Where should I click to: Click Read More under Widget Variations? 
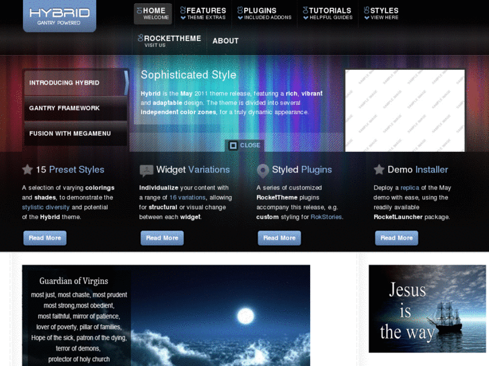[162, 238]
